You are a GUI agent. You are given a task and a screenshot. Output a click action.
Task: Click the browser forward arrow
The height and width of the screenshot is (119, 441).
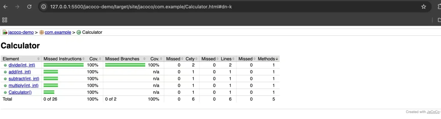pyautogui.click(x=17, y=7)
